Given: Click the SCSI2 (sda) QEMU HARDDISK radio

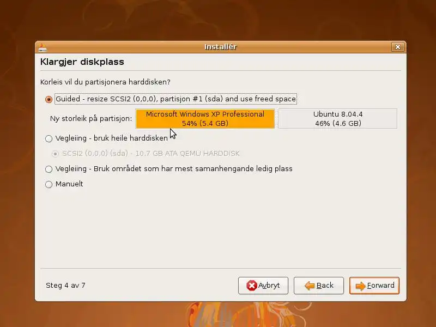Looking at the screenshot, I should click(55, 154).
